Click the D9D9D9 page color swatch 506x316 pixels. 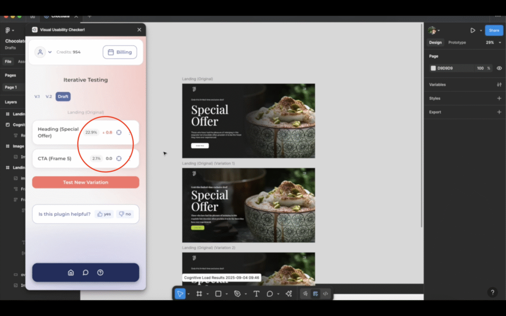433,68
